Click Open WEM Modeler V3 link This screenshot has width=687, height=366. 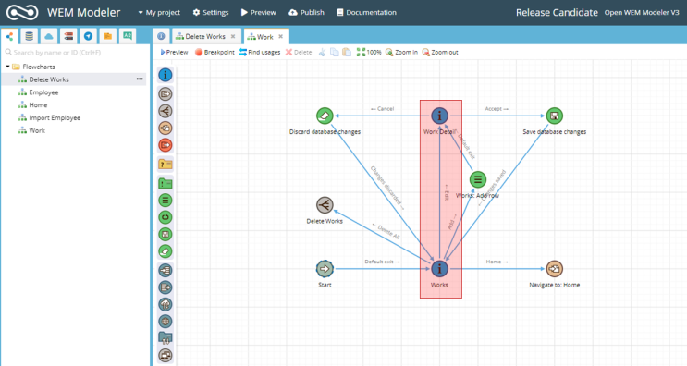tap(642, 13)
